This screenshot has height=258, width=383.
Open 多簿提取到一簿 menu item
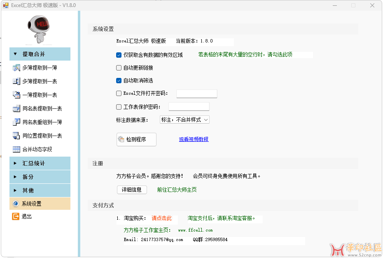click(40, 68)
